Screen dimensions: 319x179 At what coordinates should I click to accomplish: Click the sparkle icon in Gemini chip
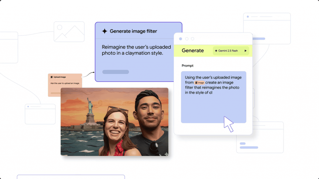coord(216,51)
